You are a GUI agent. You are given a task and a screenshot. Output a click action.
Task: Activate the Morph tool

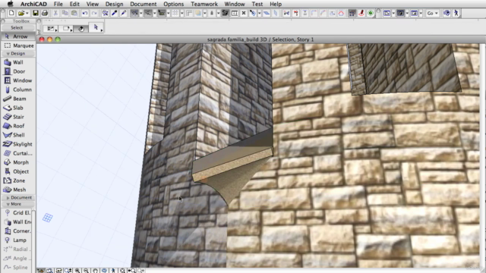coord(17,162)
